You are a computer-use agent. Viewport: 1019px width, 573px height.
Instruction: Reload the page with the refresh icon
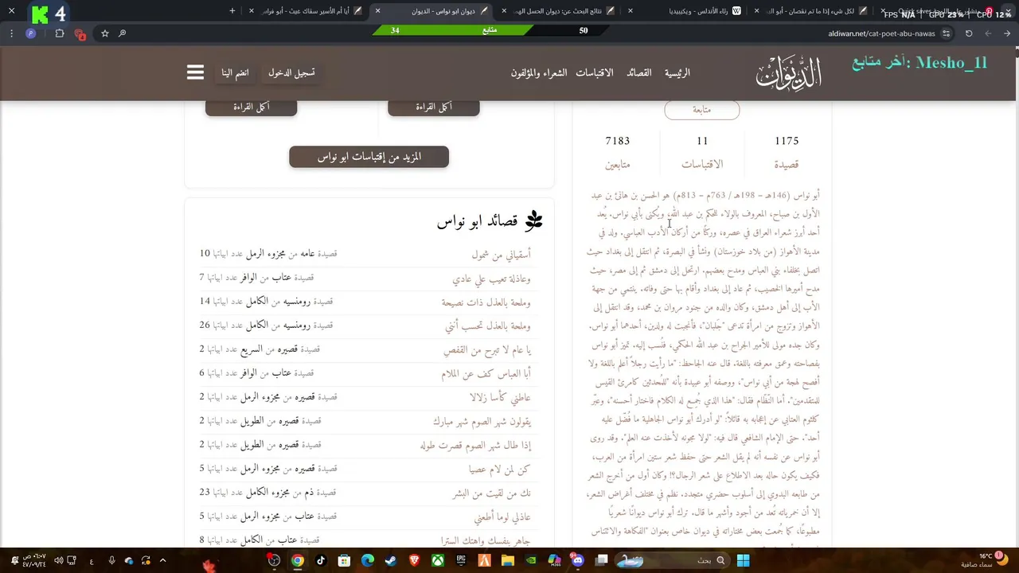pos(969,33)
